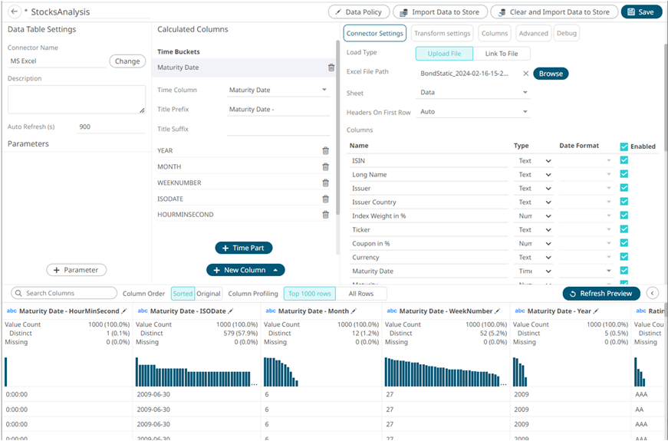
Task: Delete the Maturity Date time bucket
Action: 331,67
